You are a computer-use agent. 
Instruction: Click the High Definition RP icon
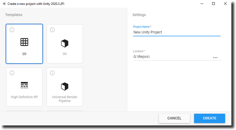point(24,85)
